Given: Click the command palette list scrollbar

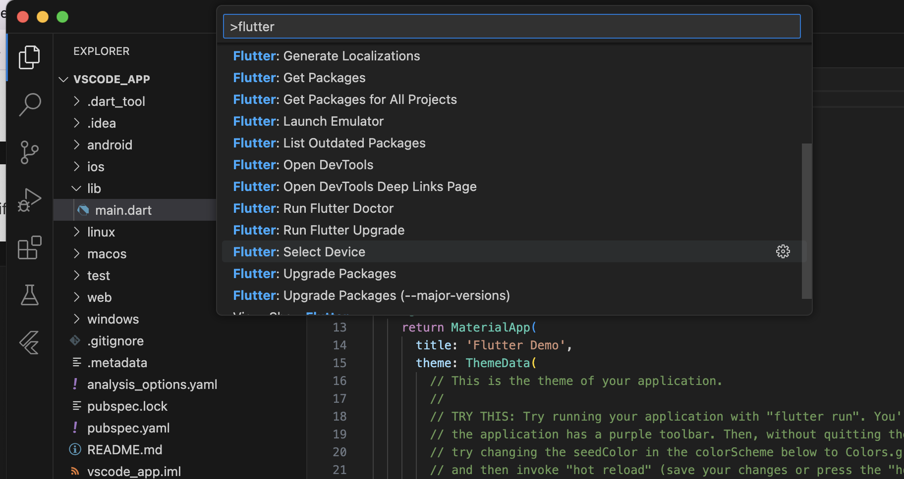Looking at the screenshot, I should pyautogui.click(x=806, y=221).
